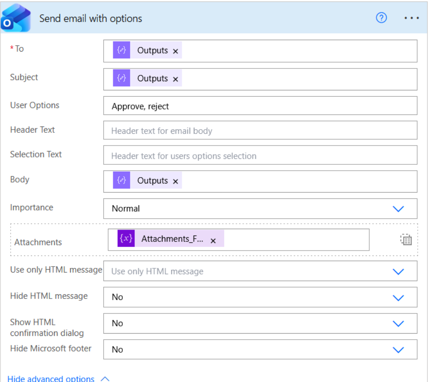Click the expression icon in To token
Screen dimensions: 430x382
coord(121,51)
